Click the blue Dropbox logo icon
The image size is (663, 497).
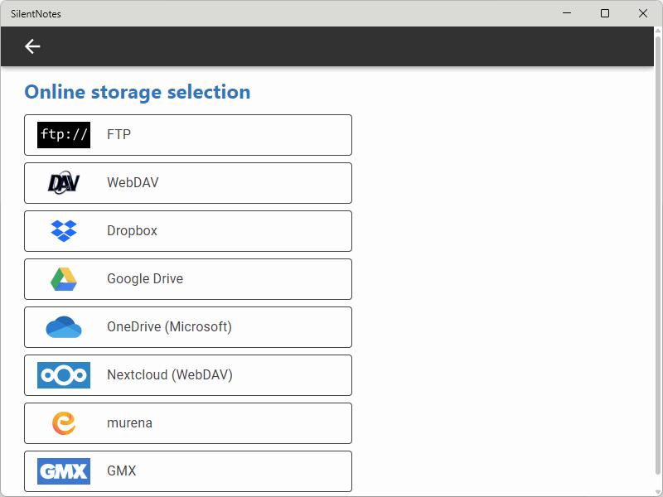click(x=64, y=231)
